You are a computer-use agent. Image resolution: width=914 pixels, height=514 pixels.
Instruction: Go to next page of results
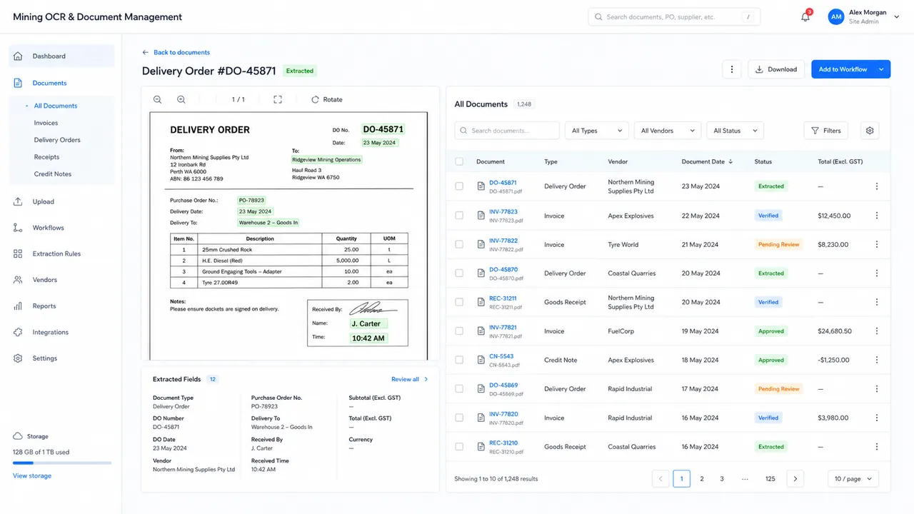[795, 479]
